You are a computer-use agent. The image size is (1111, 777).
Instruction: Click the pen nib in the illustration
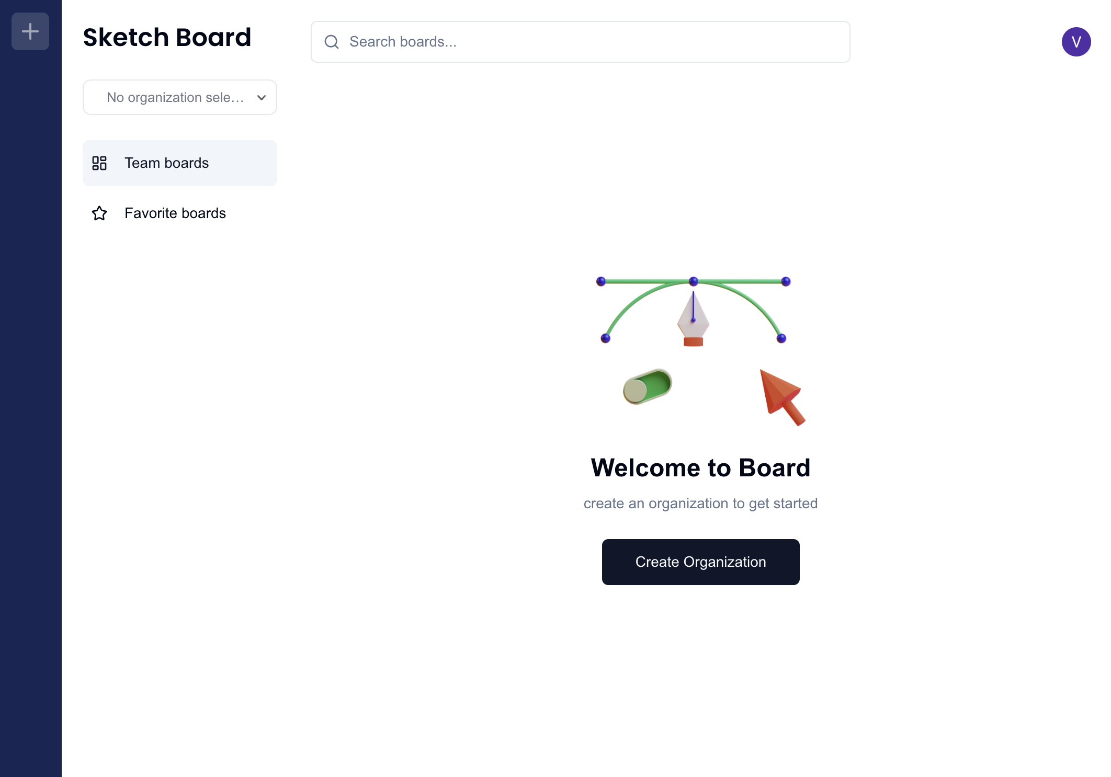coord(693,320)
